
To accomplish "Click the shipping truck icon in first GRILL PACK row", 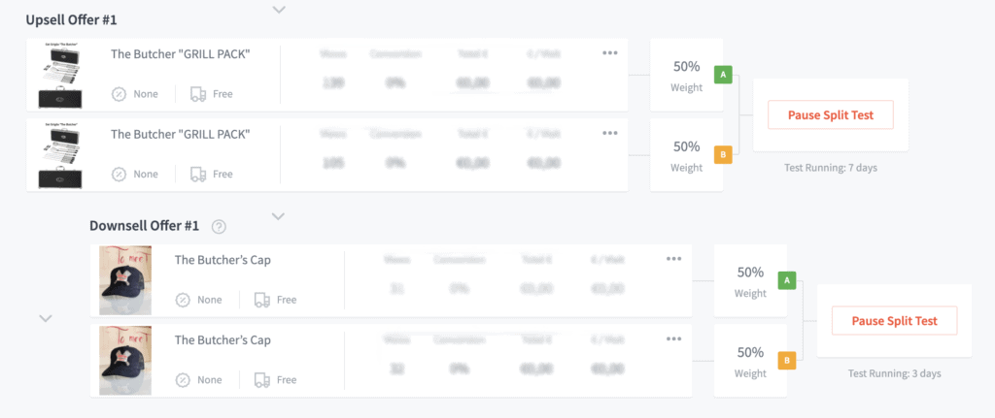I will (198, 94).
